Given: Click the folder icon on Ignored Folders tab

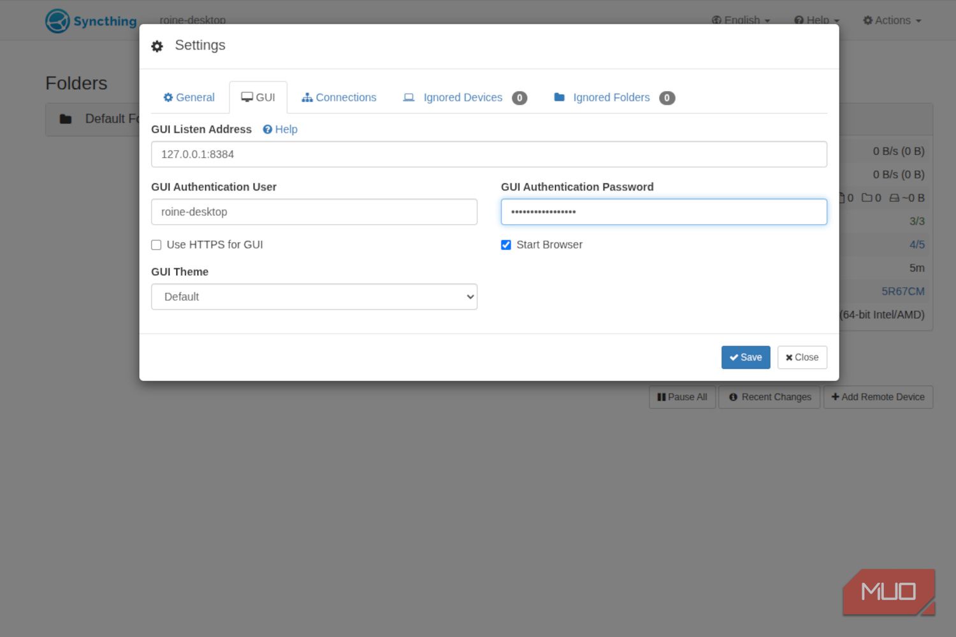Looking at the screenshot, I should point(560,97).
